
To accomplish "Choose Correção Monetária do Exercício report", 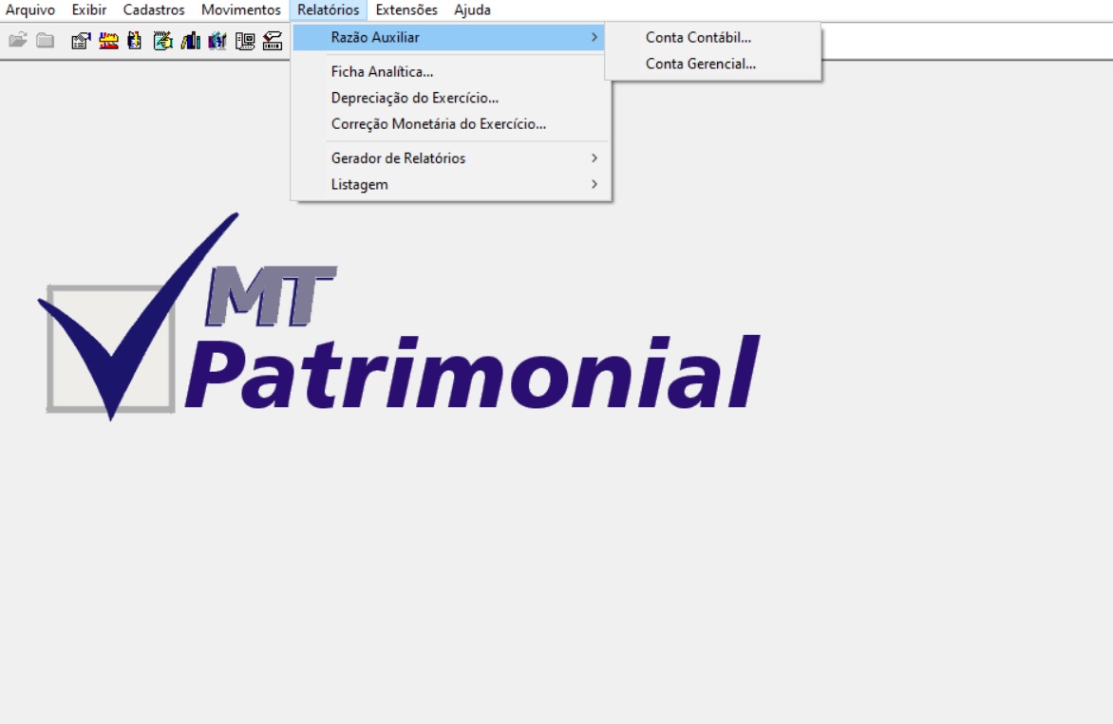I will click(x=448, y=124).
